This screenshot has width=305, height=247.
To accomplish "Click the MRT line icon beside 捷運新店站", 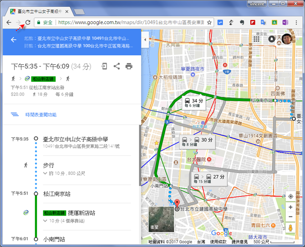I will [x=26, y=212].
